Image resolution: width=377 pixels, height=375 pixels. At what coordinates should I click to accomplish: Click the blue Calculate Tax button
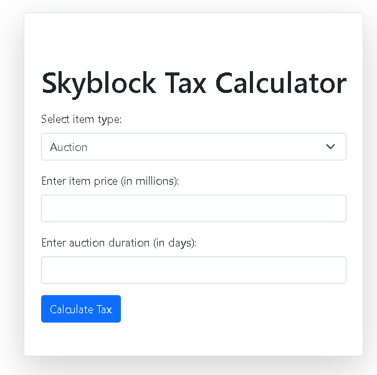click(x=81, y=309)
